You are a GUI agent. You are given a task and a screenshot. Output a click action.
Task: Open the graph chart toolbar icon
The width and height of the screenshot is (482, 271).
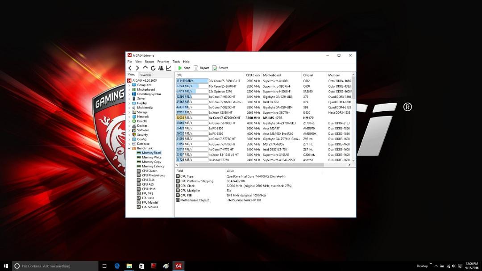168,68
